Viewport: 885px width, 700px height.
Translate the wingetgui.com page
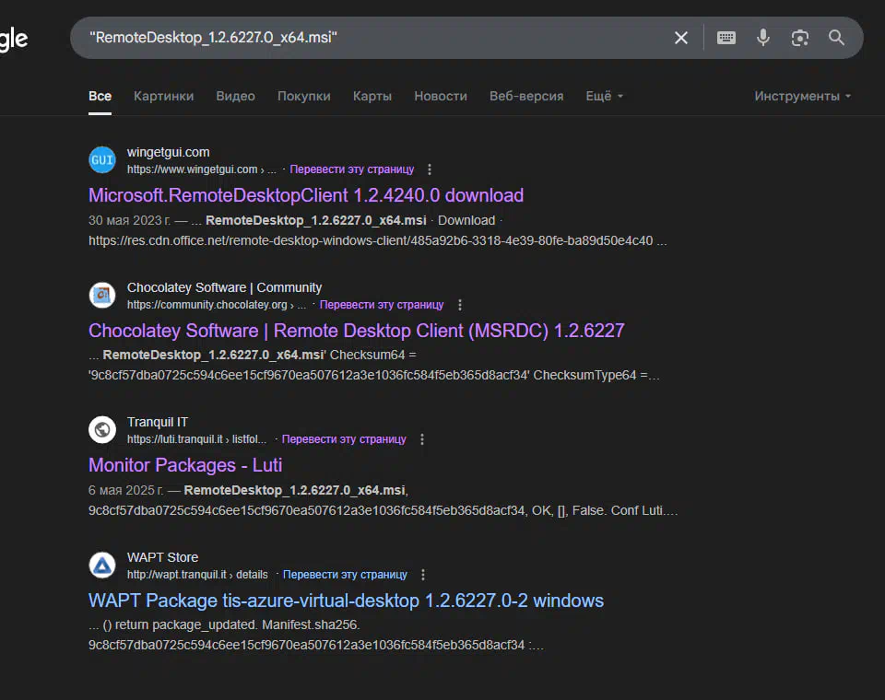[351, 169]
